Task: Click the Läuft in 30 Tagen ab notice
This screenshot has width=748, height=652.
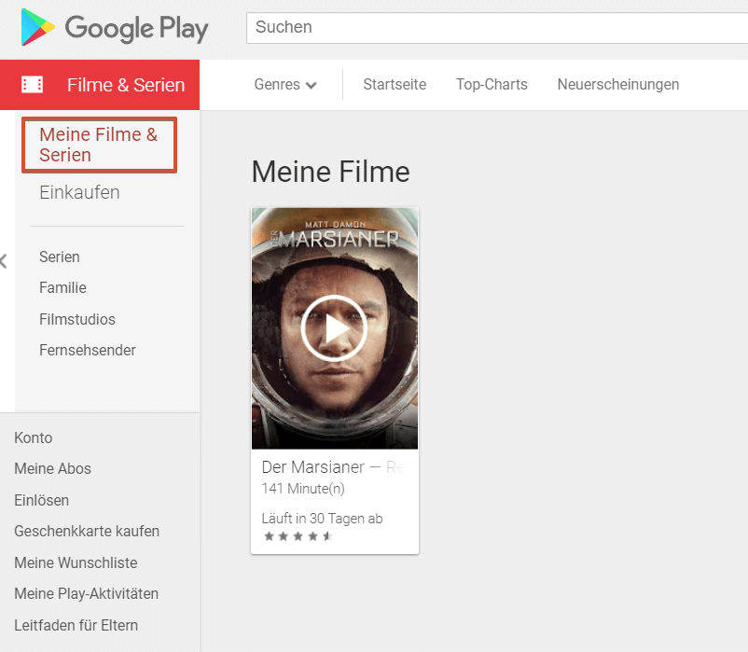Action: (322, 519)
